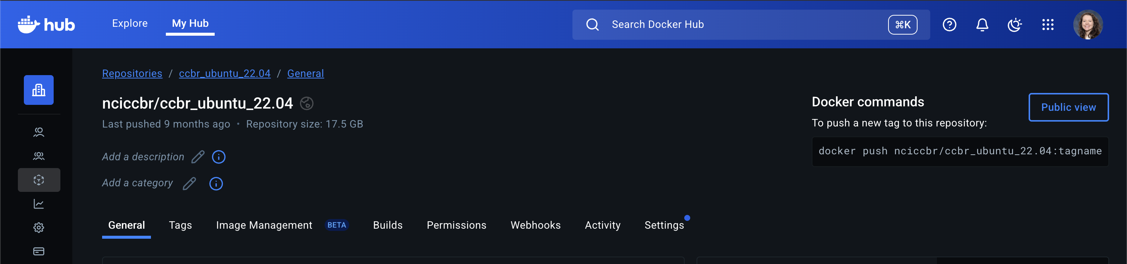Open the Repositories icon in sidebar
This screenshot has width=1127, height=264.
tap(38, 180)
